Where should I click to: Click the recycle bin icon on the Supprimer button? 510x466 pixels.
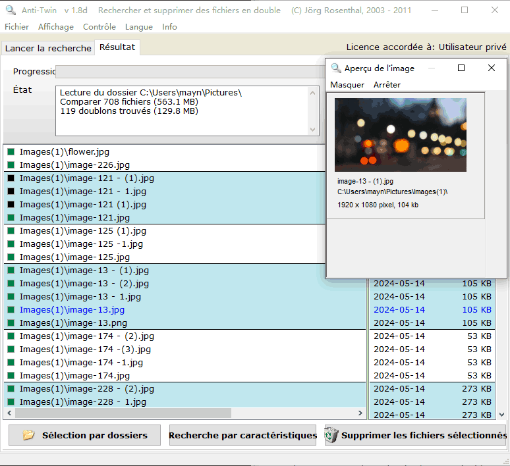click(x=331, y=435)
